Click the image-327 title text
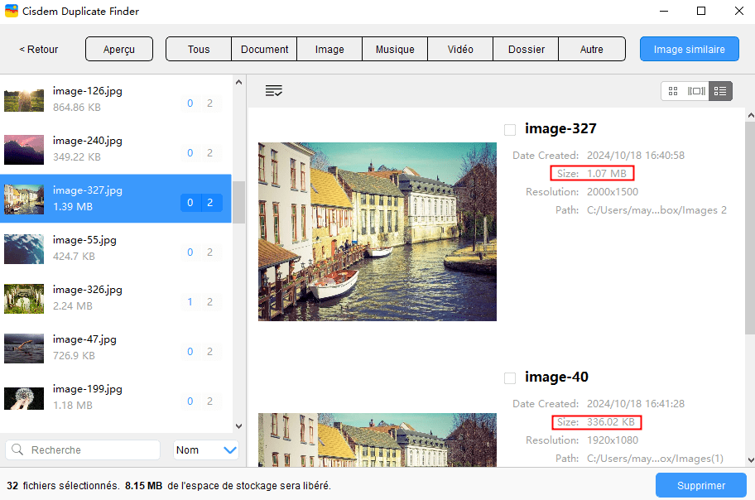Screen dimensions: 755x500 coord(560,128)
